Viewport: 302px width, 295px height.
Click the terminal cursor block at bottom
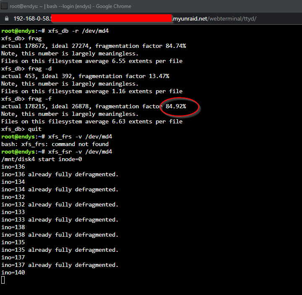(x=3, y=280)
